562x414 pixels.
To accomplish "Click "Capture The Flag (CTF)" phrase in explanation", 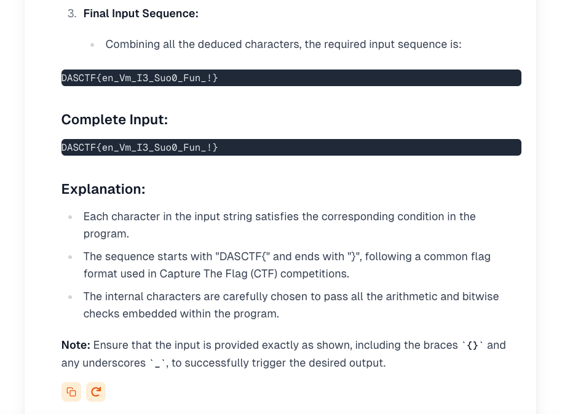I will [218, 274].
